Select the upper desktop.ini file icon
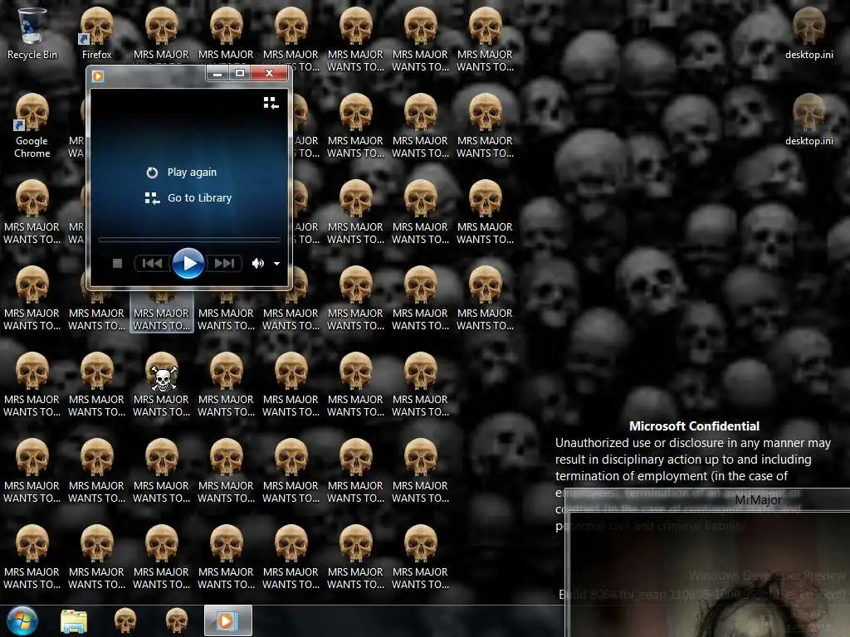 point(808,33)
